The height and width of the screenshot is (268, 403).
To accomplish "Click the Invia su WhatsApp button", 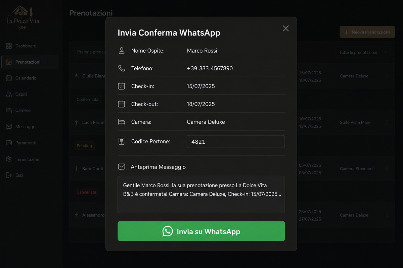I will coord(201,231).
